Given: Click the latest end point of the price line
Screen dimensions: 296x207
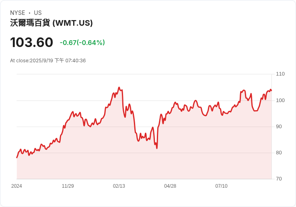Looking at the screenshot, I should coord(271,90).
